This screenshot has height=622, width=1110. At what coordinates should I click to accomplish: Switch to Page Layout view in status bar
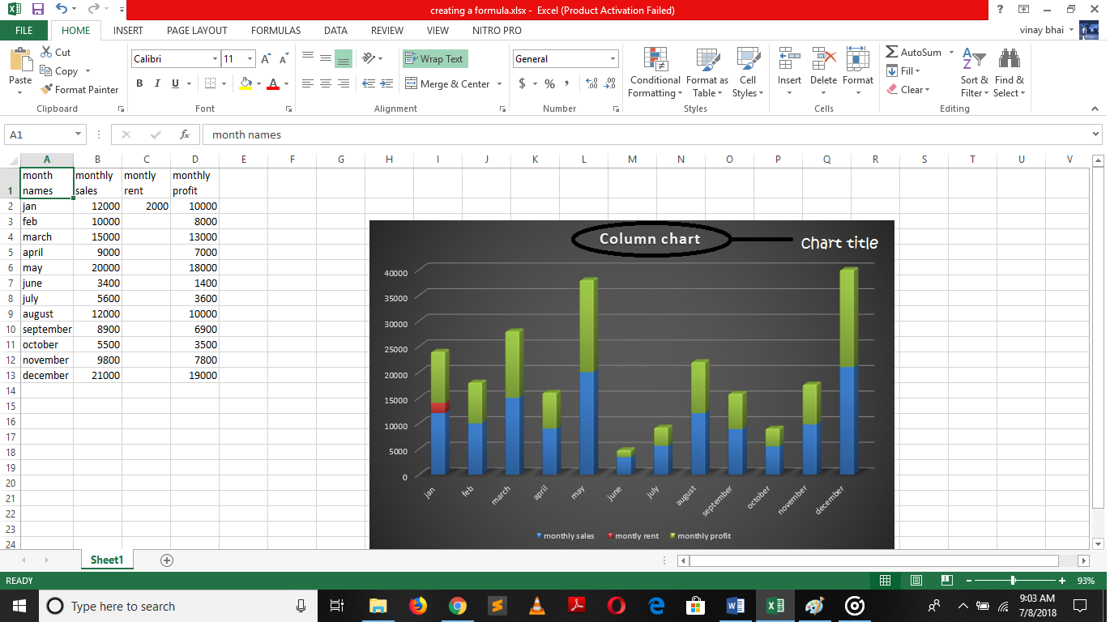point(916,581)
